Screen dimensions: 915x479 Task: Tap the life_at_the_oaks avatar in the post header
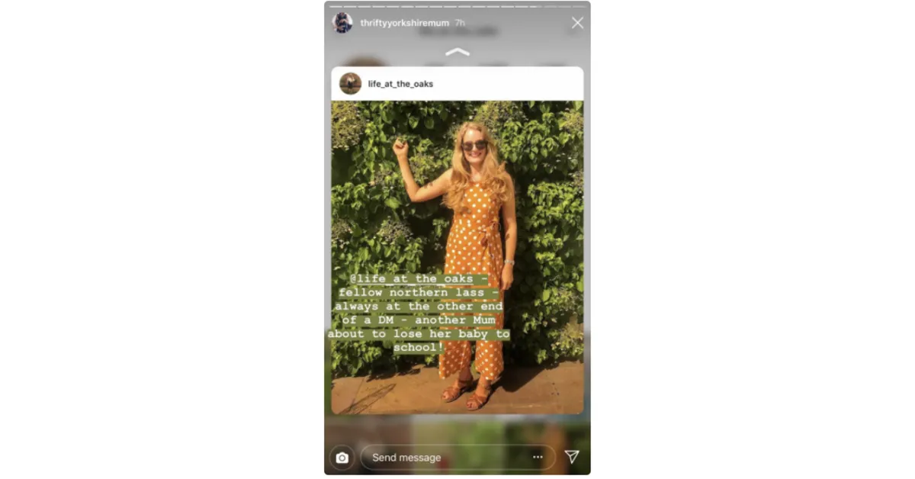click(x=351, y=84)
